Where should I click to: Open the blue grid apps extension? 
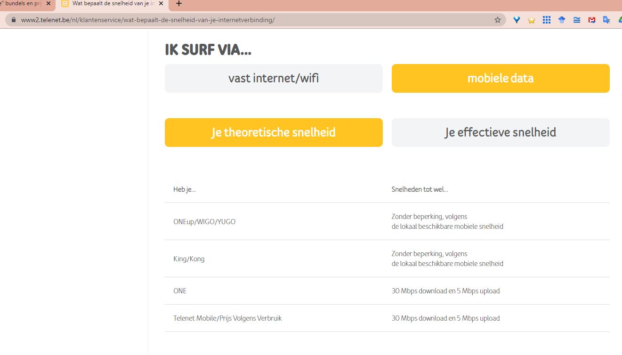point(547,20)
